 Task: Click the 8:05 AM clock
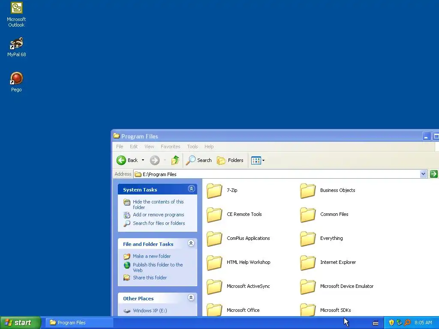[x=423, y=323]
